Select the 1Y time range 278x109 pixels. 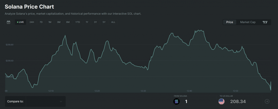87,22
